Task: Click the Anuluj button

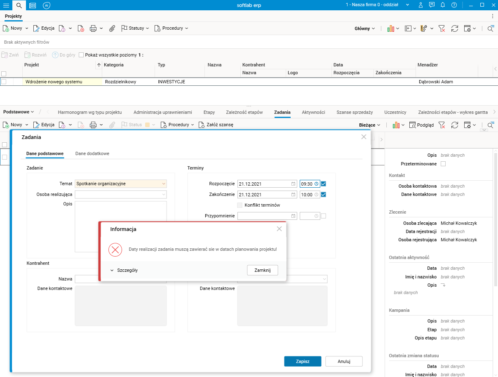Action: point(344,361)
